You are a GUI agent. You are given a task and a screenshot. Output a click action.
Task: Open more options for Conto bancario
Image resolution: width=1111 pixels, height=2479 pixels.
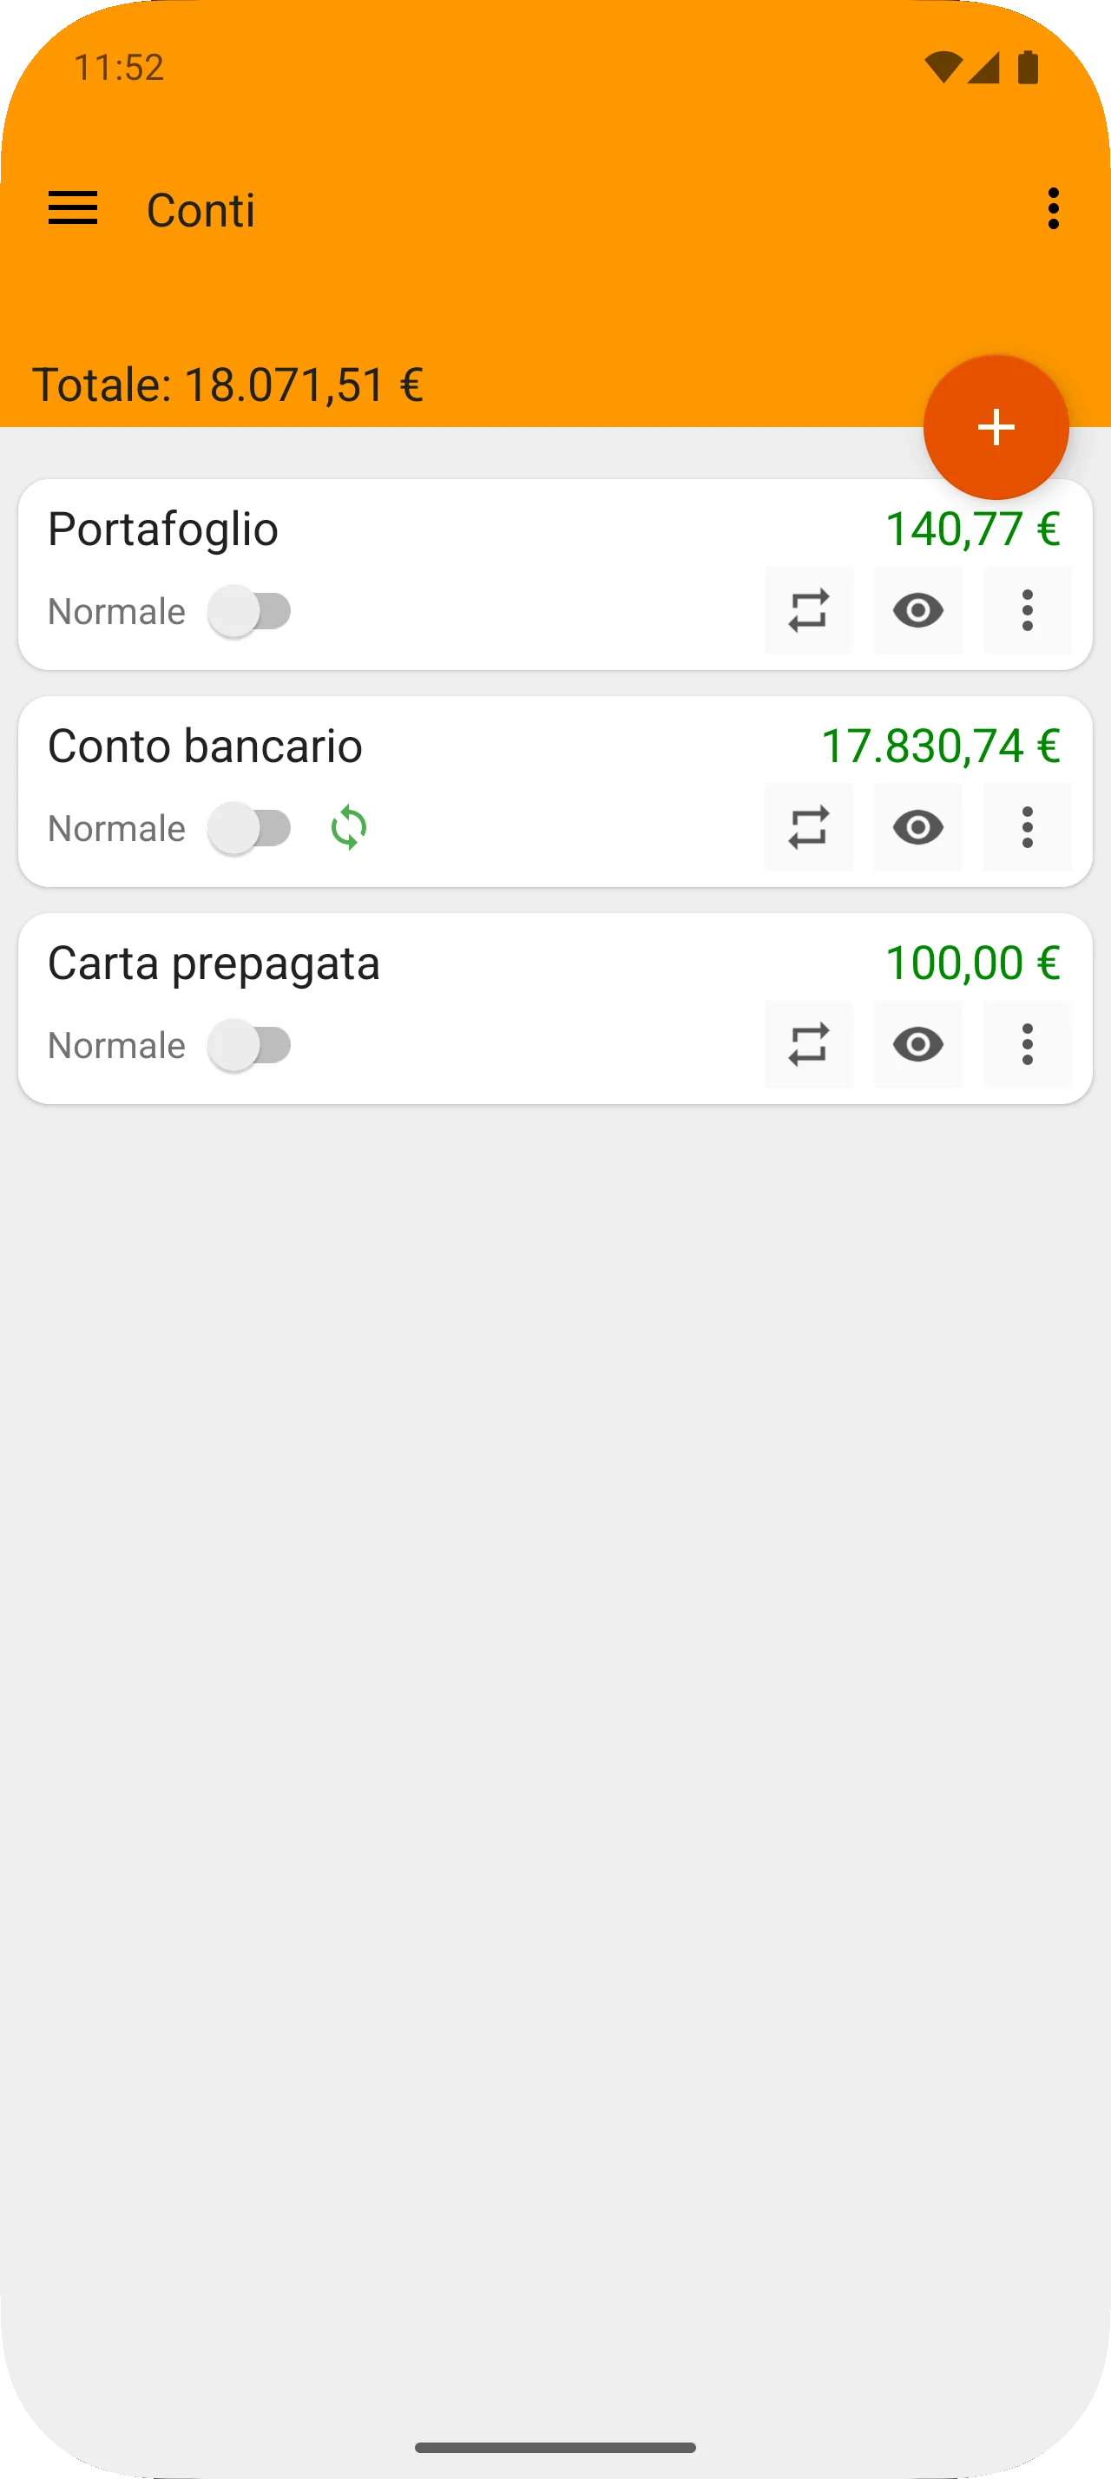tap(1028, 827)
